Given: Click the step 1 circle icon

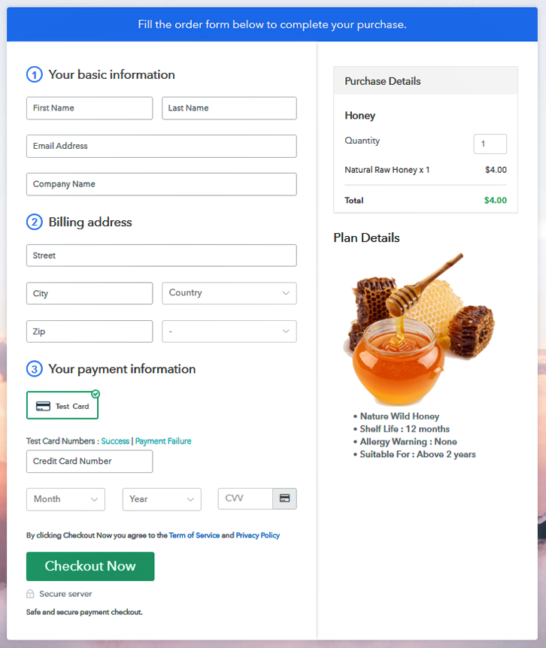Looking at the screenshot, I should (x=35, y=74).
